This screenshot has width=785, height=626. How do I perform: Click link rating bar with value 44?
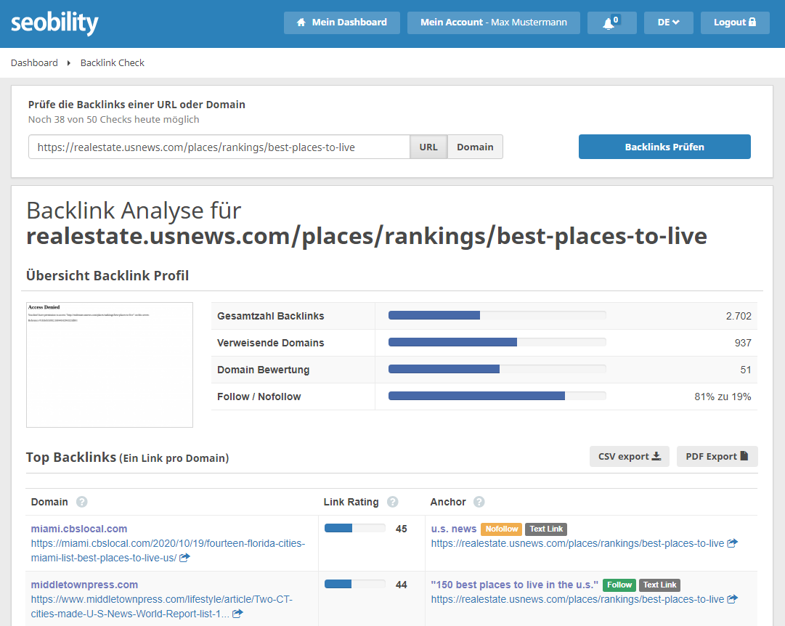[x=355, y=584]
